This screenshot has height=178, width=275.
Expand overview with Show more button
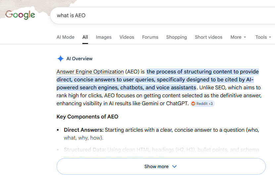(161, 166)
